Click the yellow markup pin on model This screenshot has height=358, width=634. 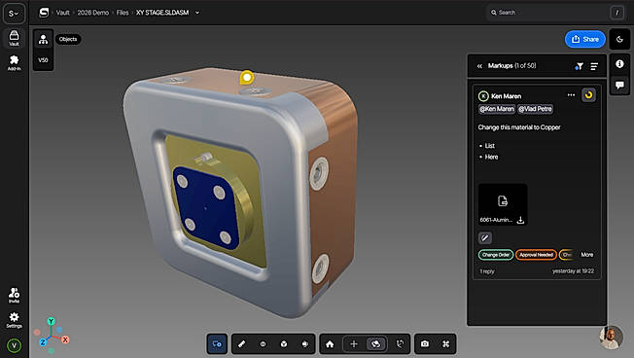point(247,77)
